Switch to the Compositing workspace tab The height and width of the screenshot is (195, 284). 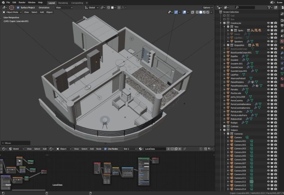pyautogui.click(x=77, y=2)
